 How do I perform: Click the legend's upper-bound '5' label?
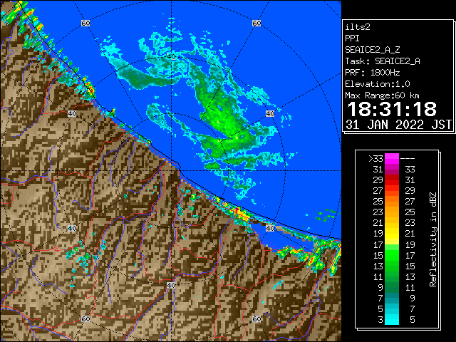pos(412,320)
